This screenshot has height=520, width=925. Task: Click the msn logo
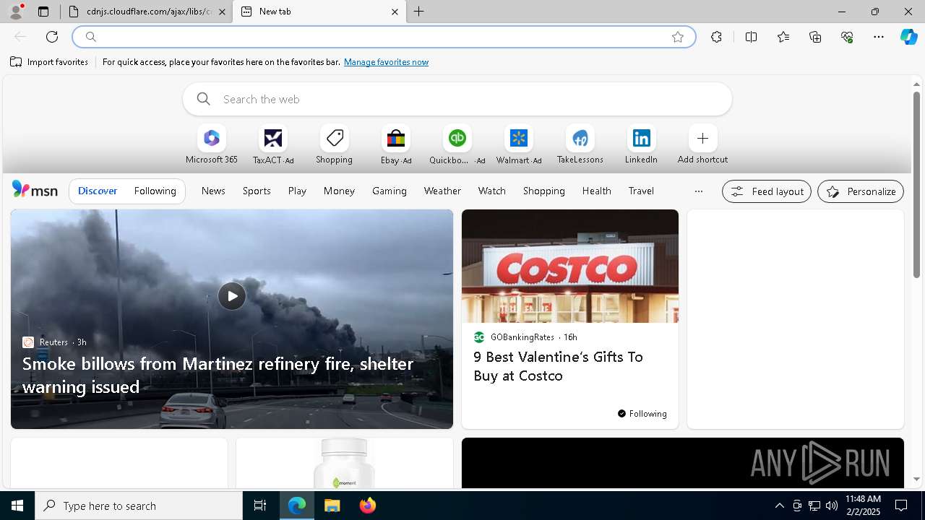pyautogui.click(x=35, y=190)
